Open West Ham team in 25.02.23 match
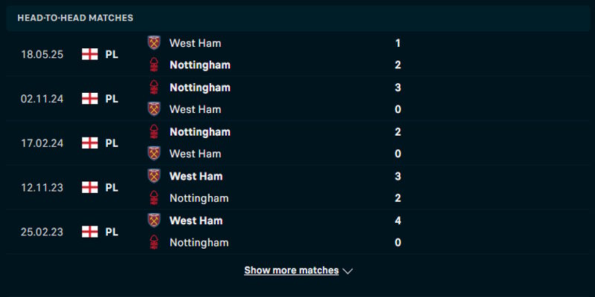Image resolution: width=595 pixels, height=297 pixels. pyautogui.click(x=195, y=221)
